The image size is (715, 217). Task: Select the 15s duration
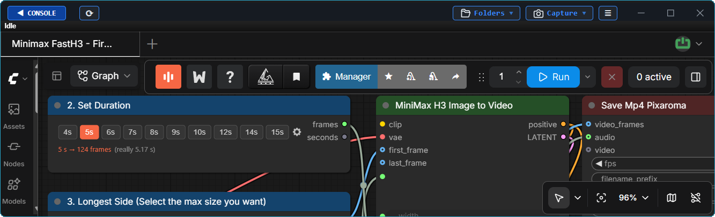[278, 132]
